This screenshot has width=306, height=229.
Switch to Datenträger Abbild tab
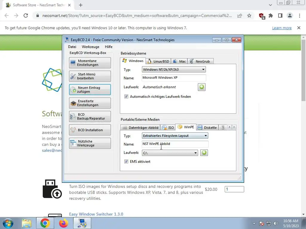click(140, 128)
